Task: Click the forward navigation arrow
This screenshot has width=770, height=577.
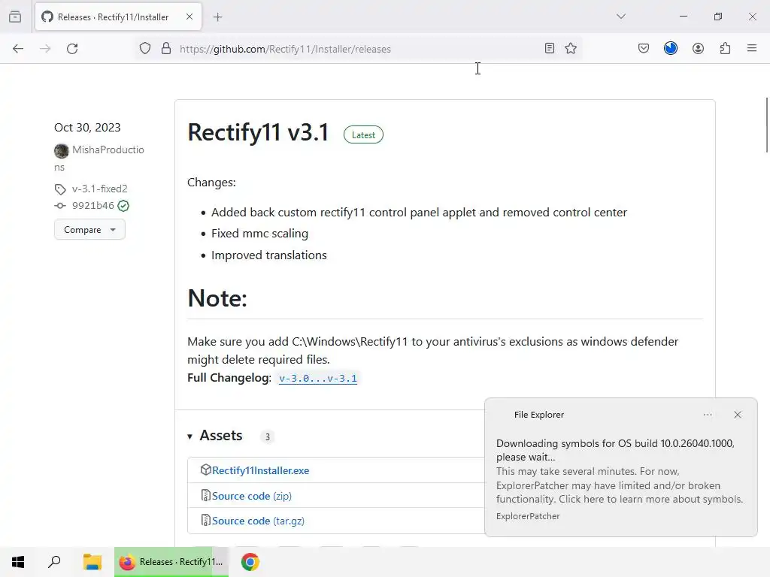Action: click(45, 49)
